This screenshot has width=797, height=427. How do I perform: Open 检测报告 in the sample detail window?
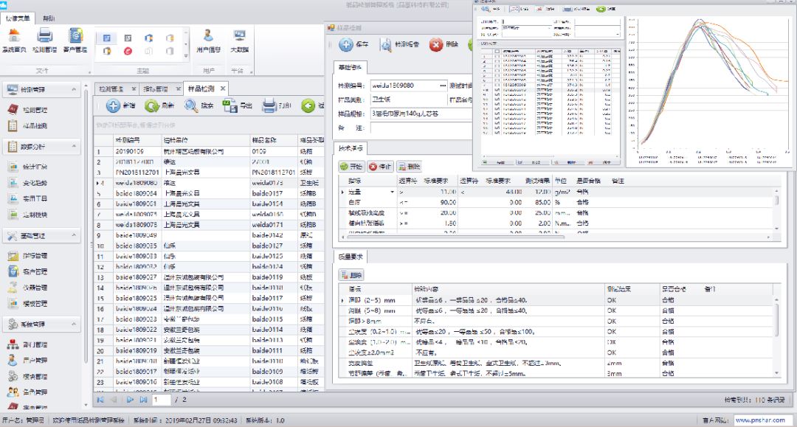tap(399, 45)
